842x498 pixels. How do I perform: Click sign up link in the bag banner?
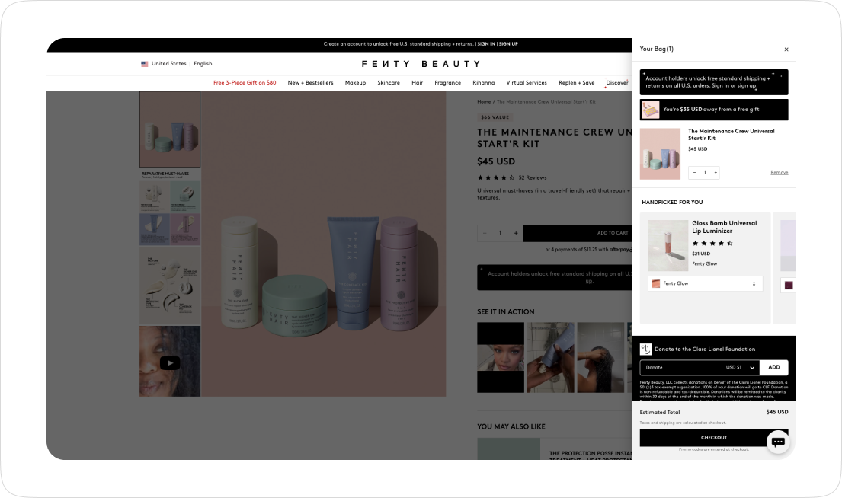[x=746, y=86]
